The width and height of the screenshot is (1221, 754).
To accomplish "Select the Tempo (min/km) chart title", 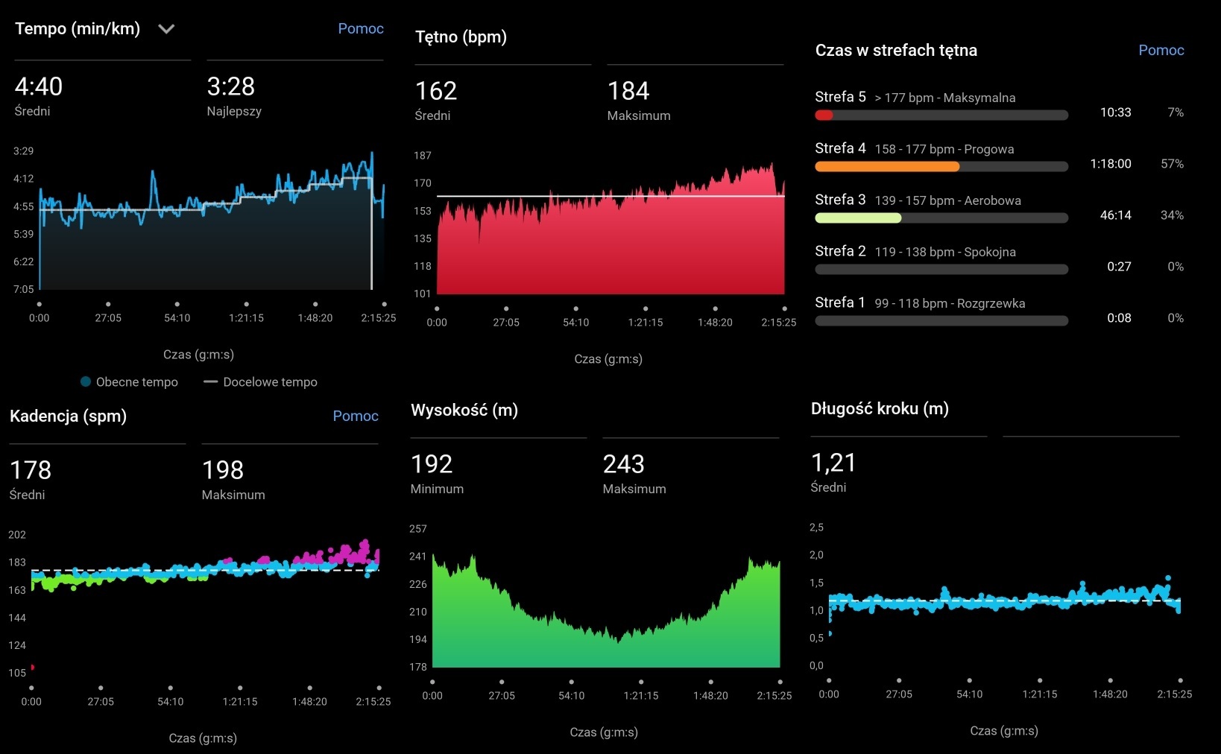I will pos(78,29).
